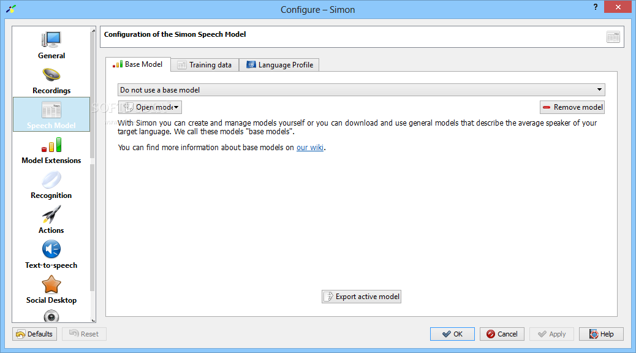Switch to the Training data tab
The image size is (636, 353).
205,65
